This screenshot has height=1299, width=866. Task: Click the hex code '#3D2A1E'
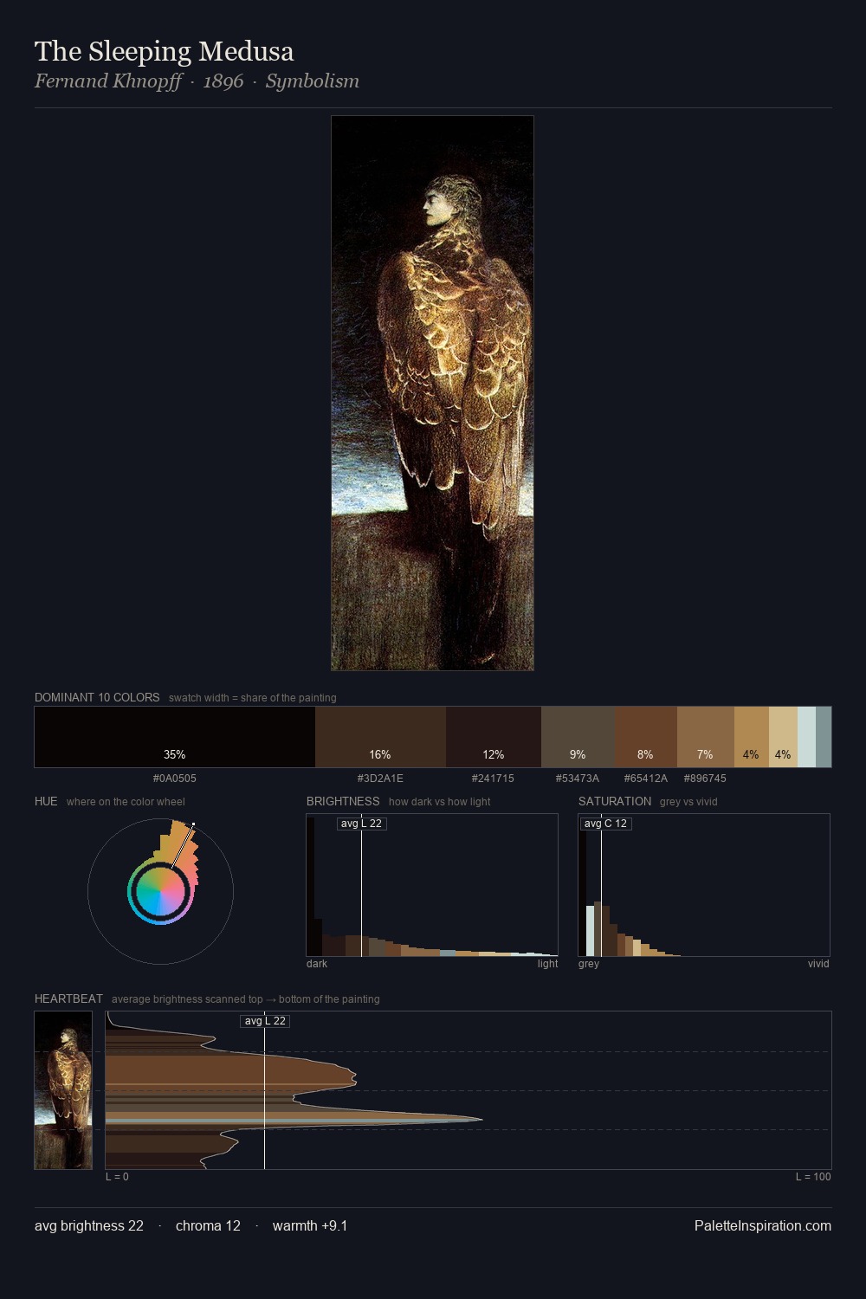click(x=380, y=779)
